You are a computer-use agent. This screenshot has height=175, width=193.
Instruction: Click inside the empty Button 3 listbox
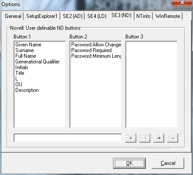152,84
